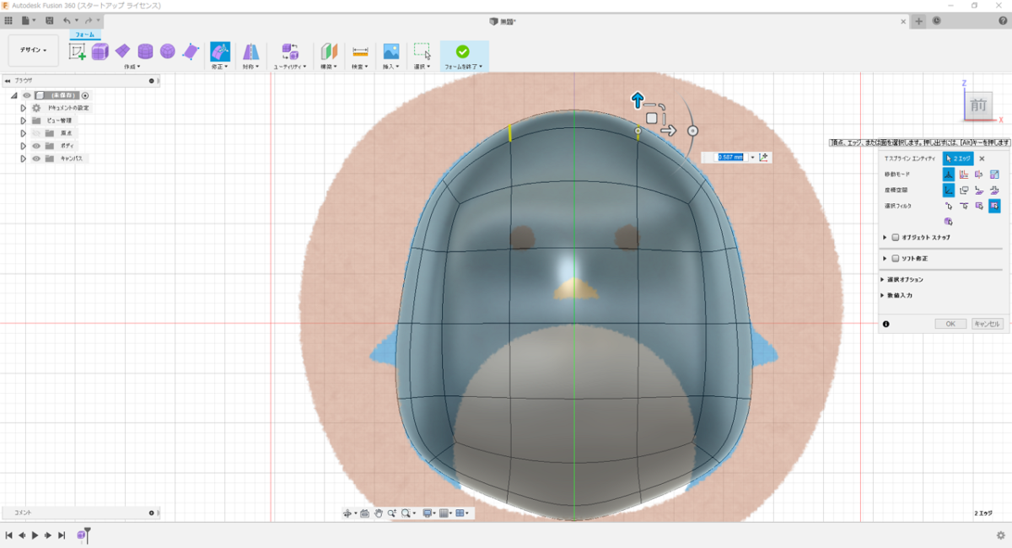The image size is (1012, 548).
Task: Select the fourth coordinate space icon
Action: tap(994, 190)
